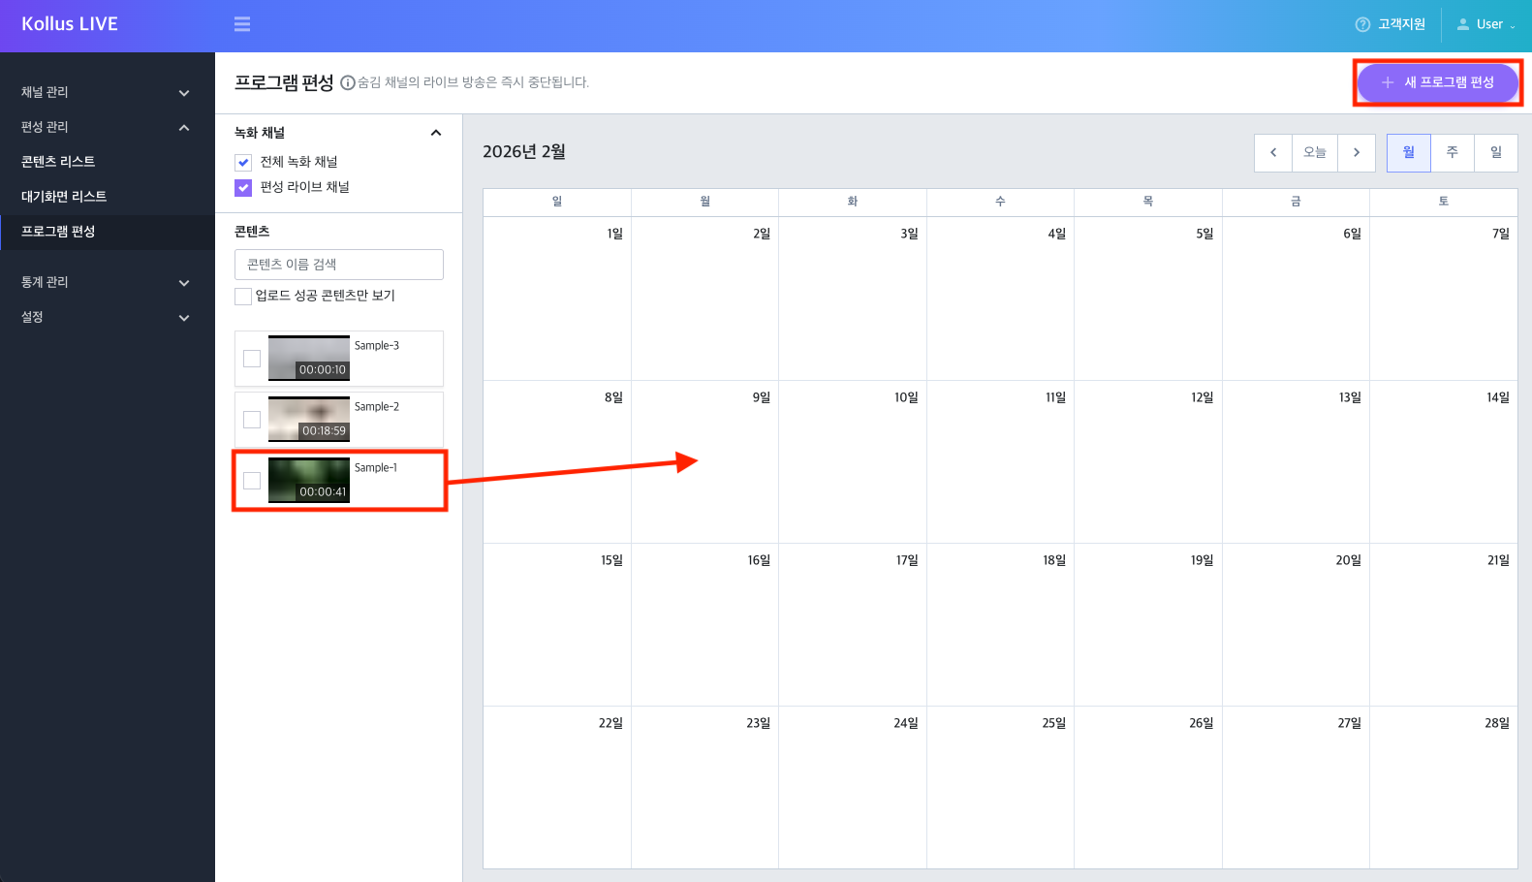Click the 콘텐츠 이름 검색 field
This screenshot has height=882, width=1532.
pos(338,265)
